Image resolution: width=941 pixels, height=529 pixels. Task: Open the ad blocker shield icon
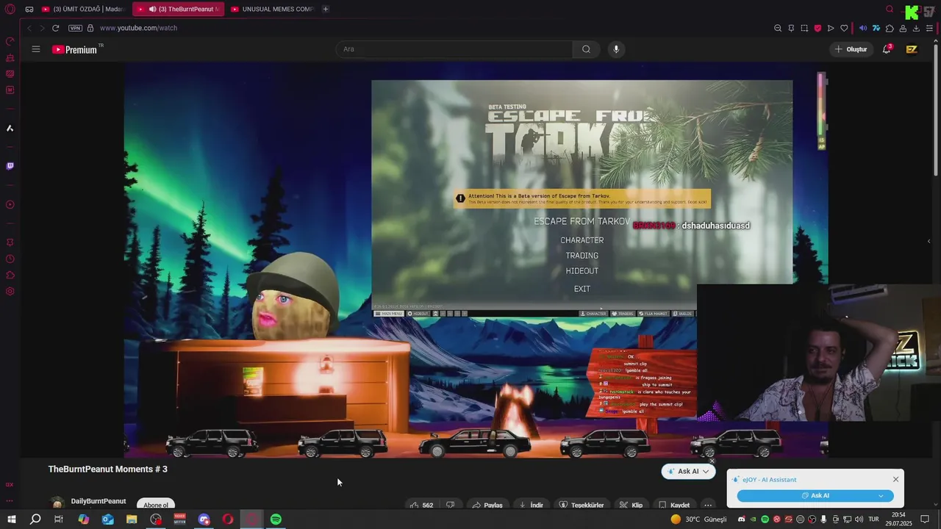(817, 28)
